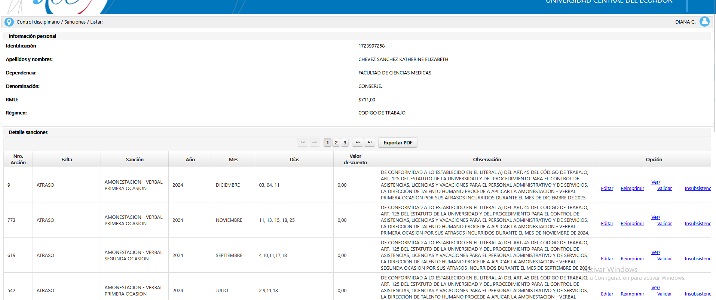Click the Falta column header
Screen dimensions: 716x300
point(67,159)
